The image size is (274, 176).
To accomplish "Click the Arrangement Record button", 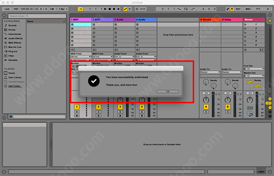I will tap(114, 9).
